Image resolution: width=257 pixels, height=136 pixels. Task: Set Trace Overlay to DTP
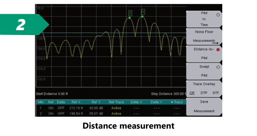pyautogui.click(x=204, y=93)
